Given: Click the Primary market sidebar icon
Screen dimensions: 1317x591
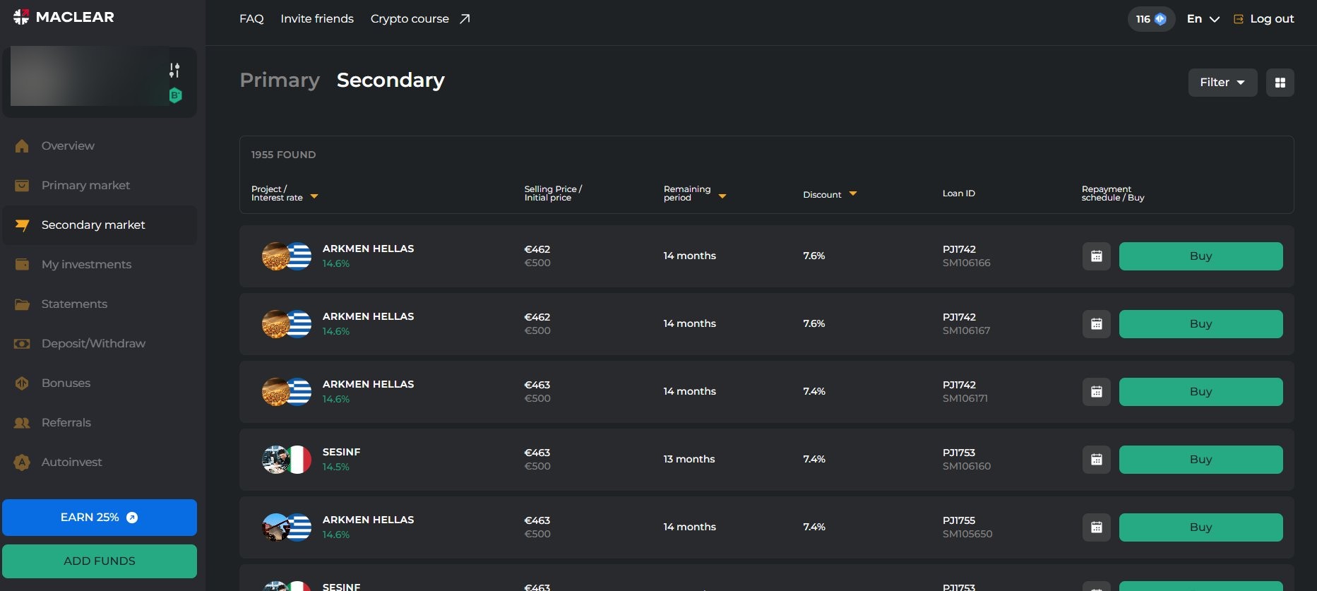Looking at the screenshot, I should [x=22, y=185].
